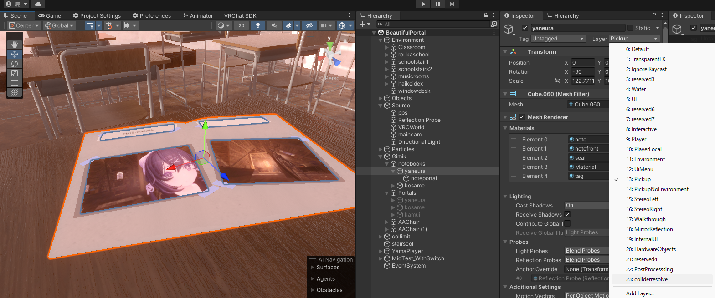Lock the middle Inspector panel
Screen dimensions: 715x298
[654, 15]
